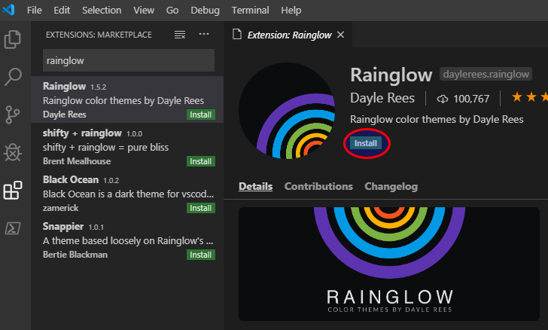The width and height of the screenshot is (548, 330).
Task: Click the Dayle Rees publisher link
Action: [384, 99]
